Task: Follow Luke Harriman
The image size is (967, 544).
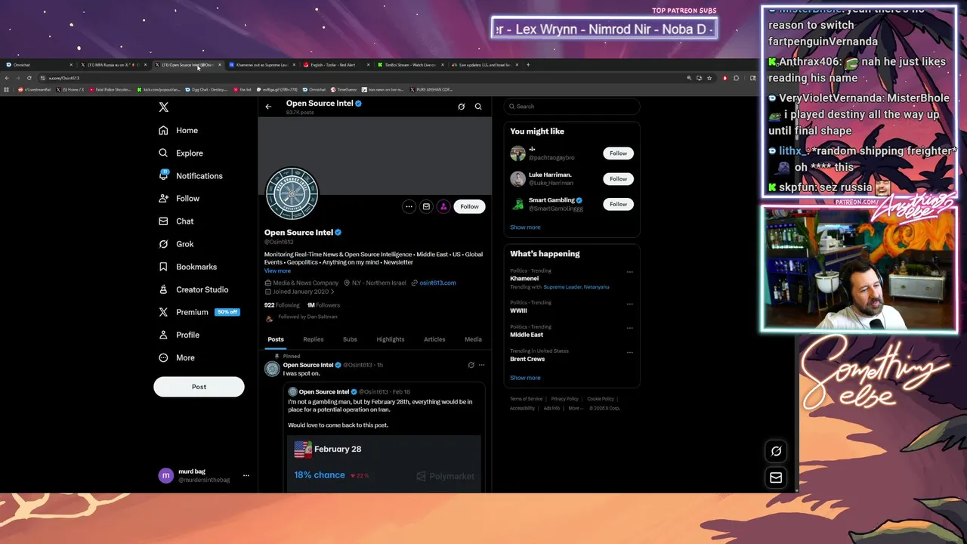Action: (x=618, y=179)
